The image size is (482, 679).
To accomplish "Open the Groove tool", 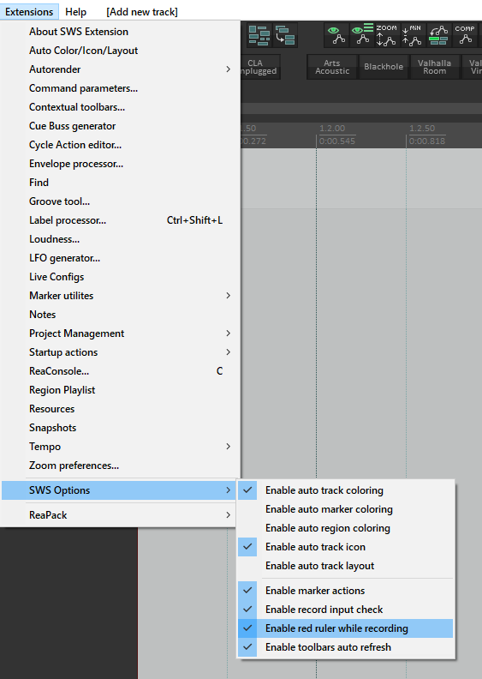I will (119, 201).
